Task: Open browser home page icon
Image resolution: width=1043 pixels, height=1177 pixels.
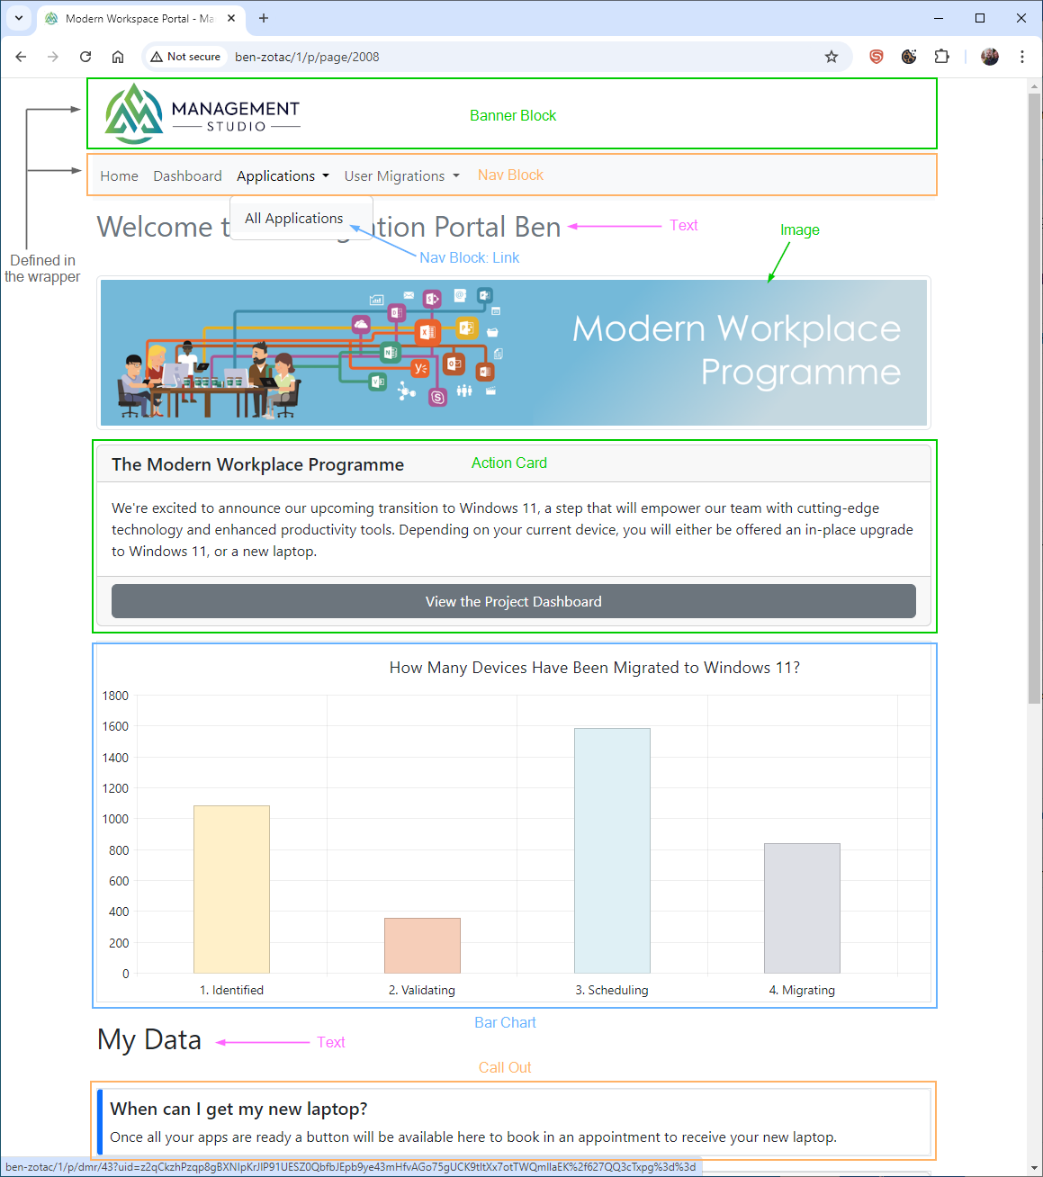Action: 118,57
